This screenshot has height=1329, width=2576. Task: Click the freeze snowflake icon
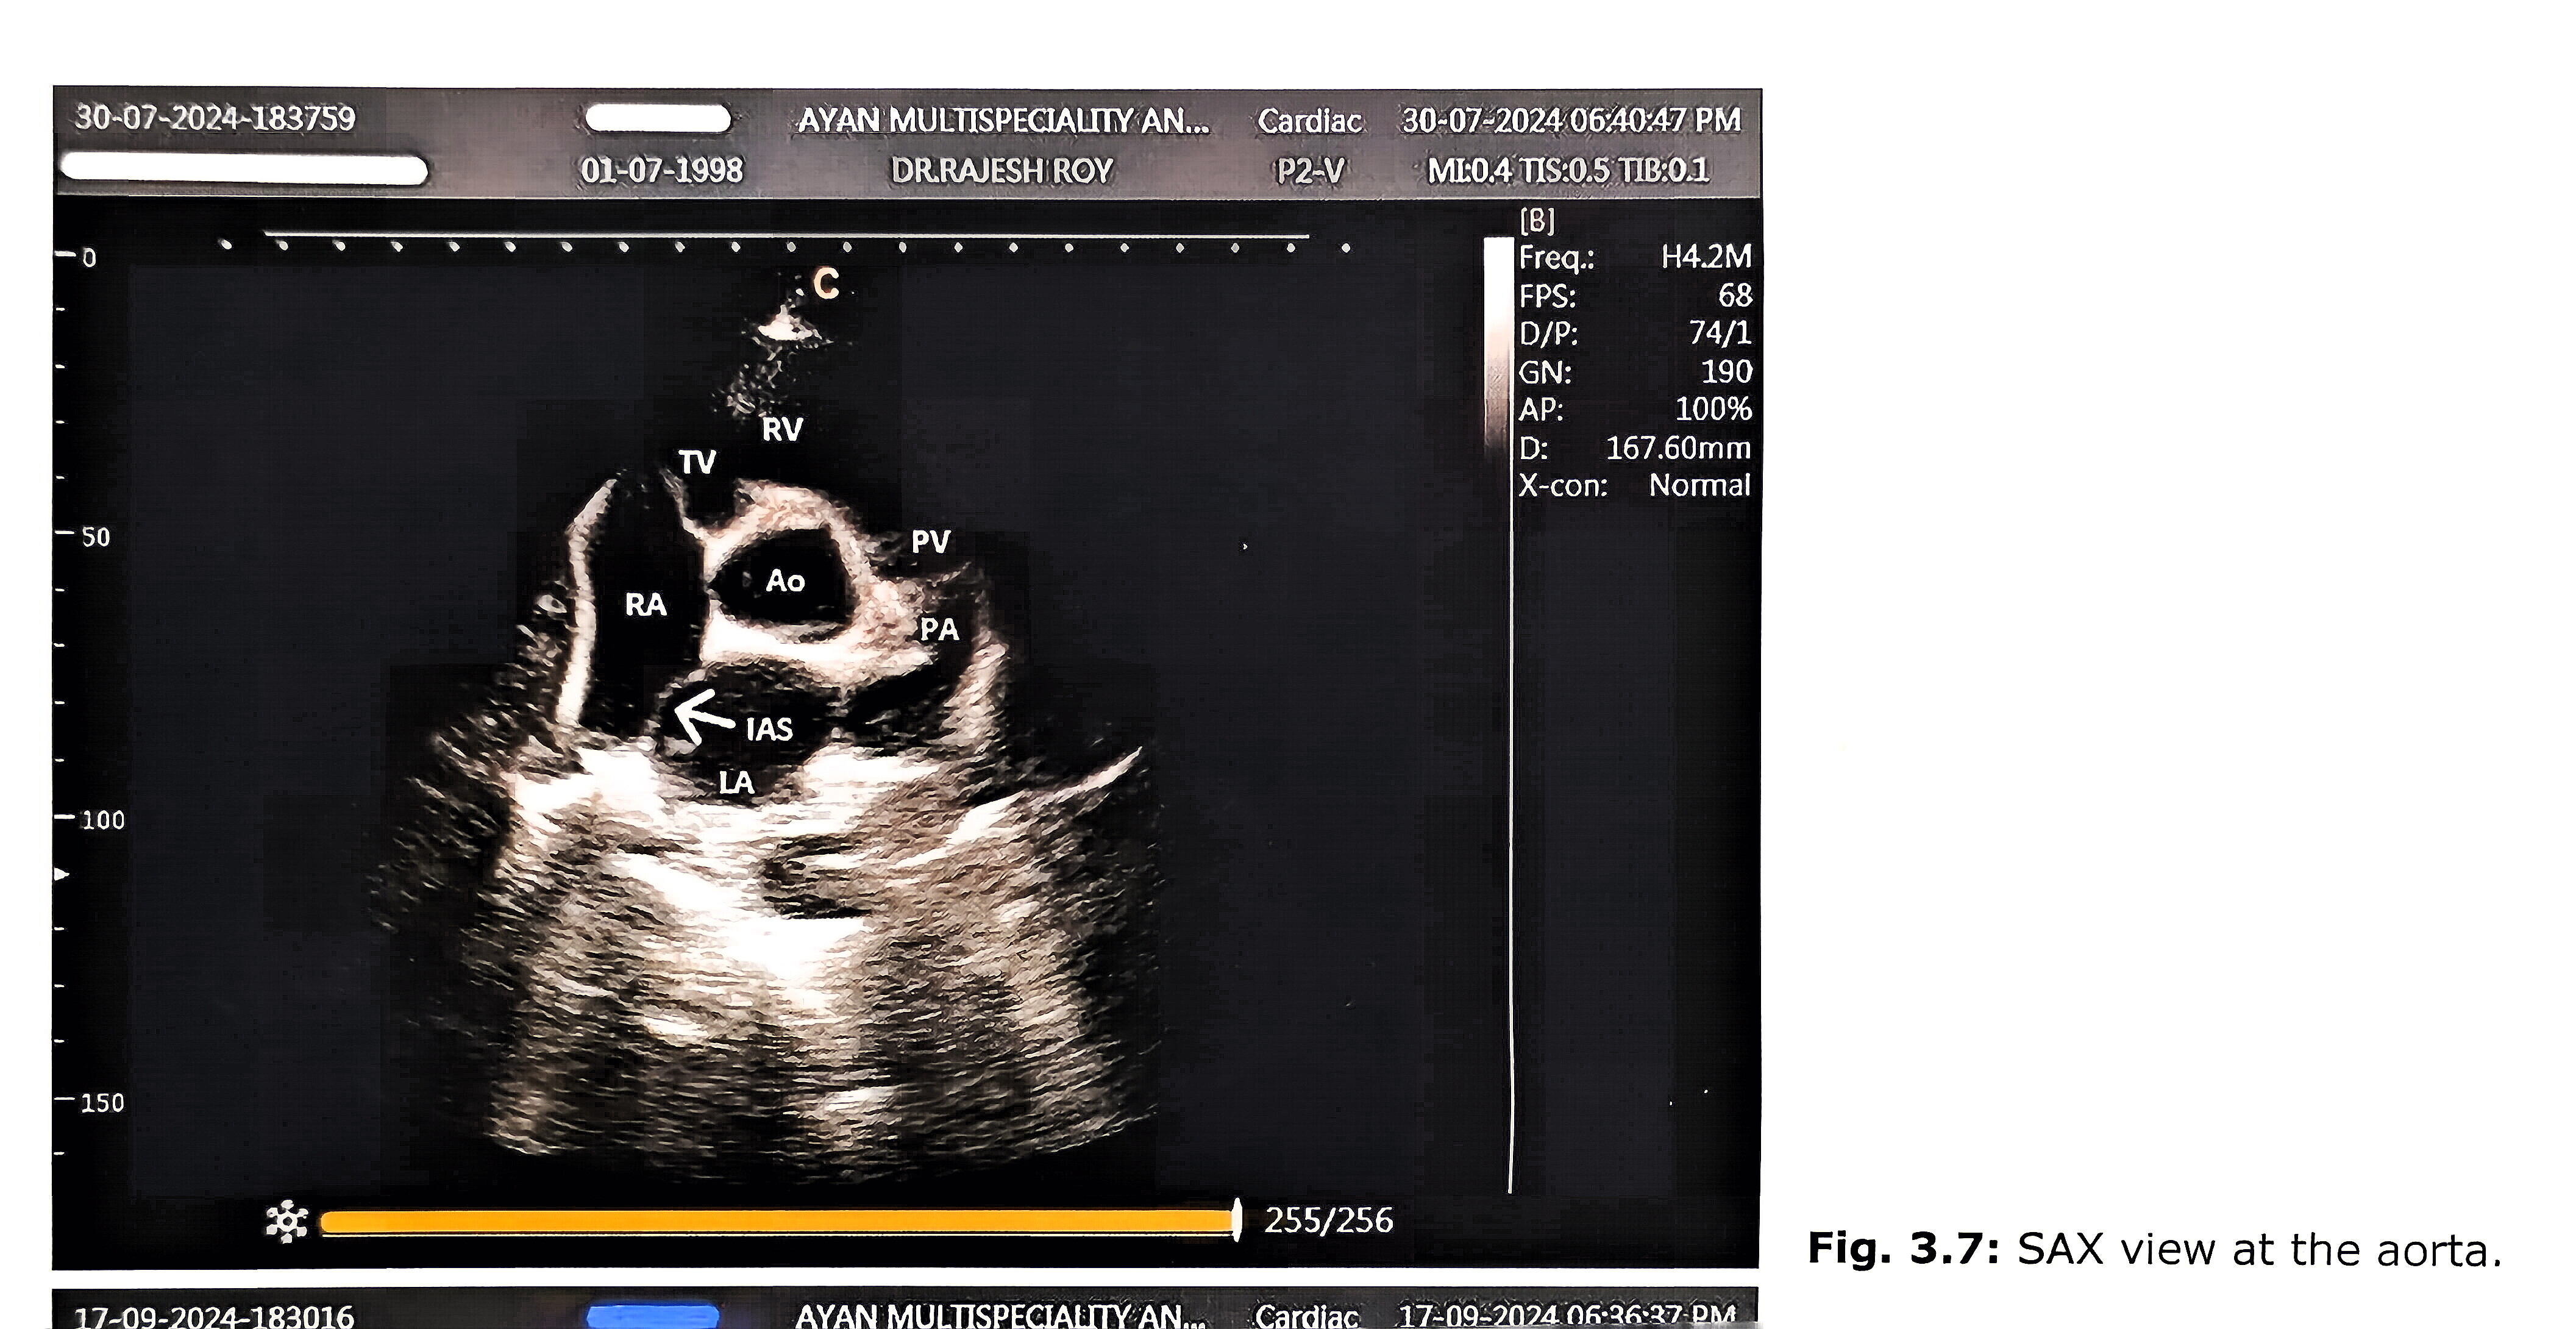(x=287, y=1221)
